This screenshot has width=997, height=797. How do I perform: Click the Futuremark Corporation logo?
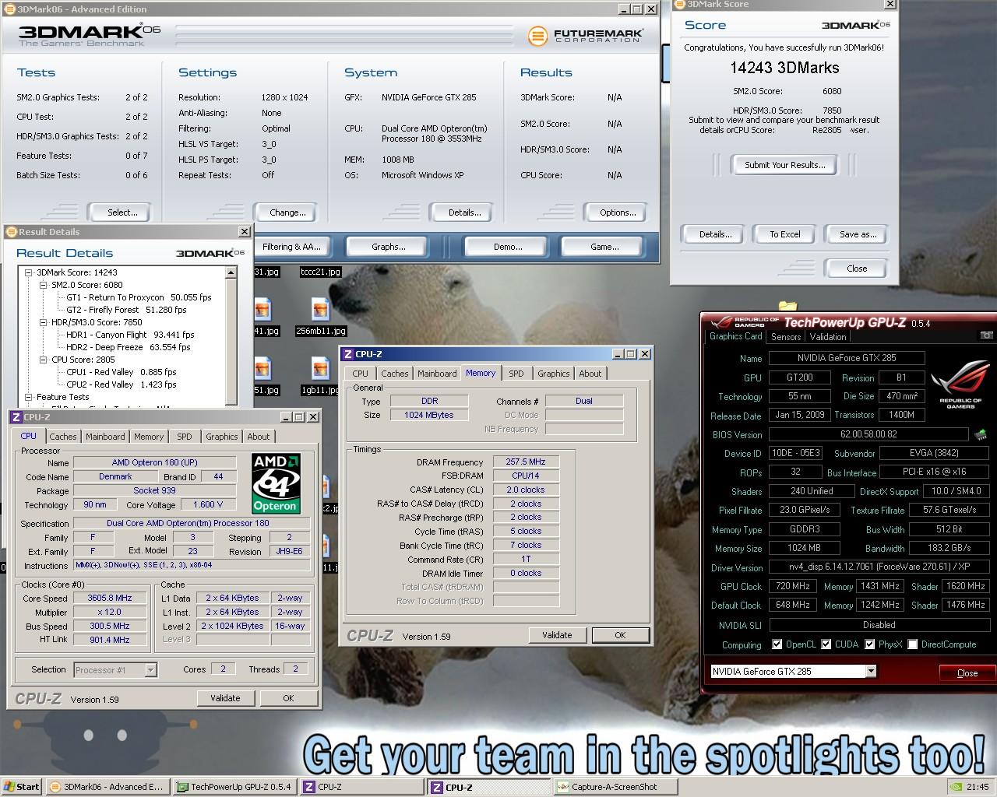point(585,36)
